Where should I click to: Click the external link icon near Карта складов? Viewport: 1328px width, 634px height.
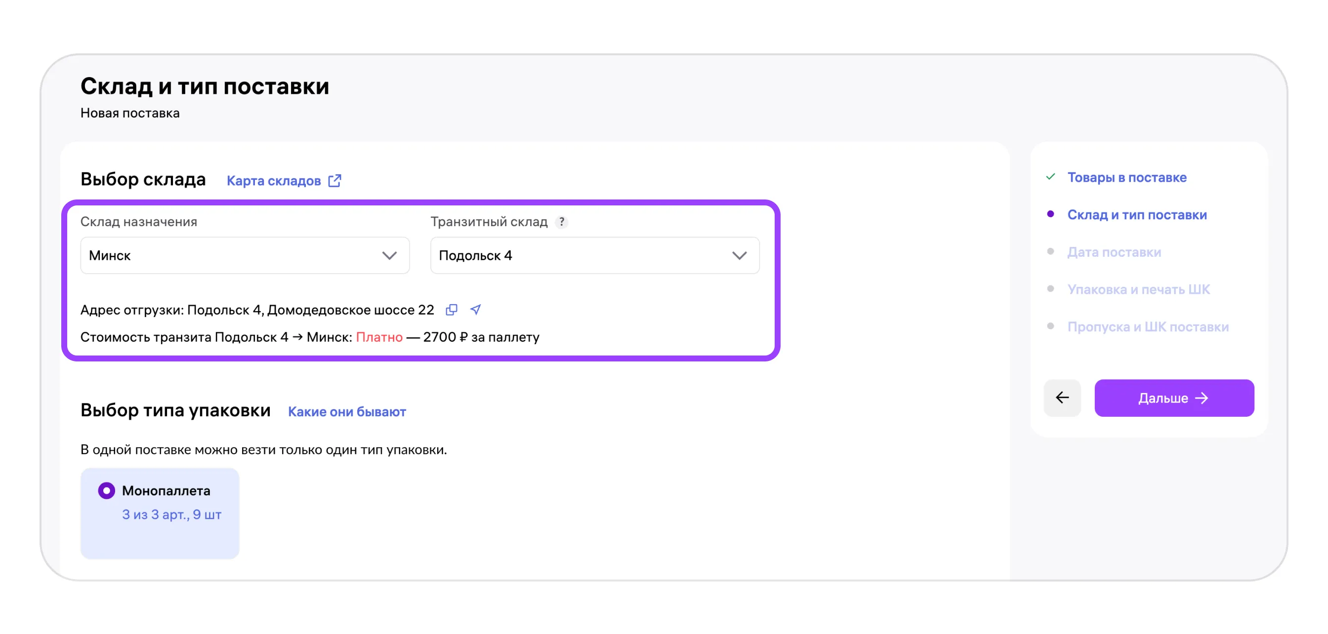(334, 181)
